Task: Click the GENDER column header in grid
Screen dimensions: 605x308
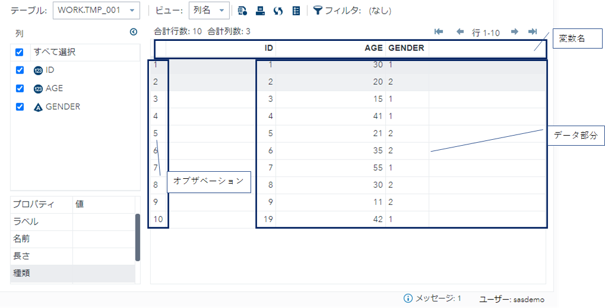Action: [407, 48]
